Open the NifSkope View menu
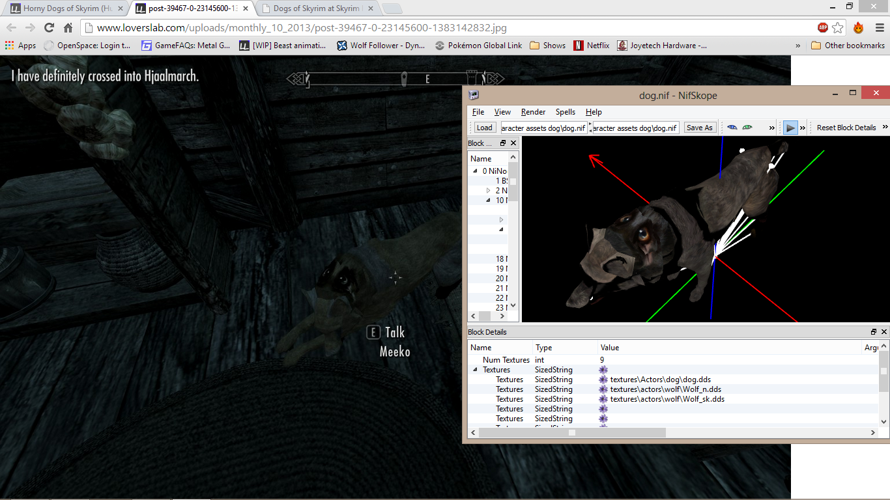890x500 pixels. pyautogui.click(x=502, y=112)
